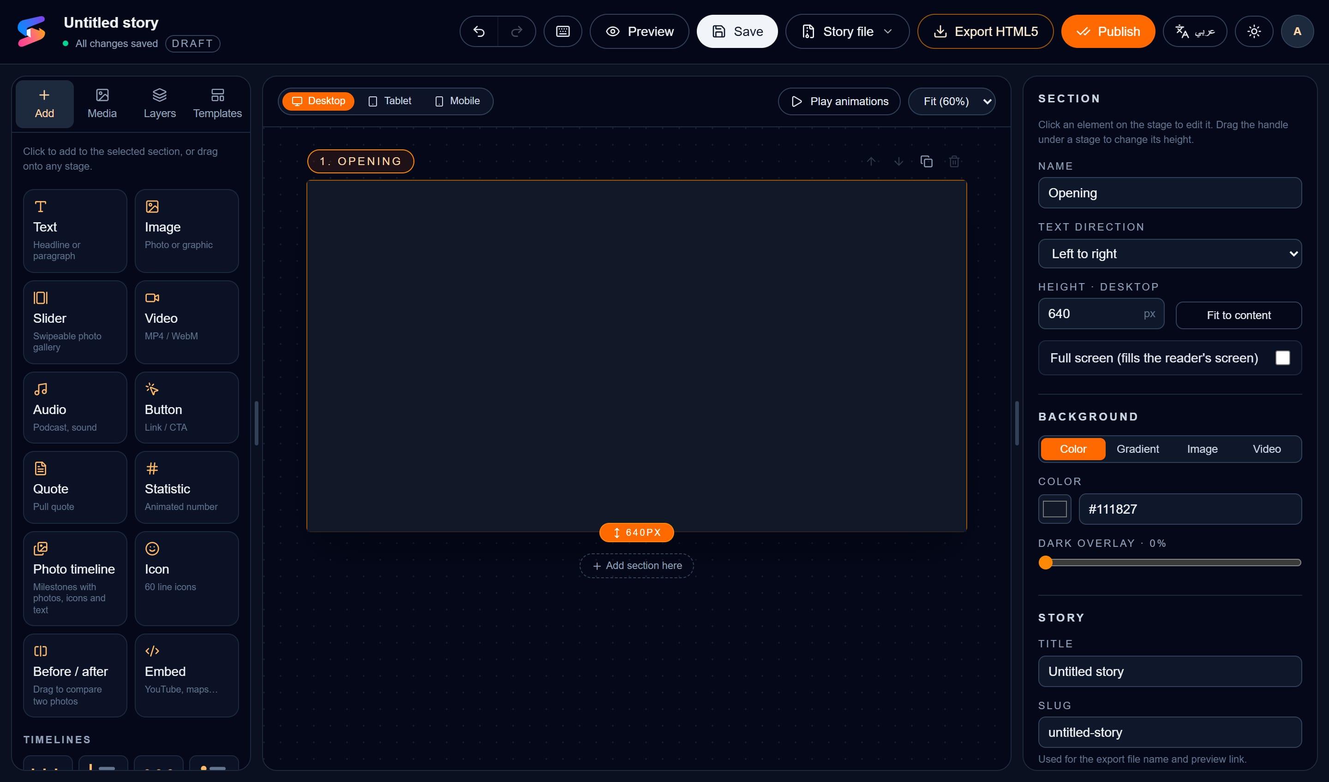
Task: Click the Slug input field
Action: 1169,732
